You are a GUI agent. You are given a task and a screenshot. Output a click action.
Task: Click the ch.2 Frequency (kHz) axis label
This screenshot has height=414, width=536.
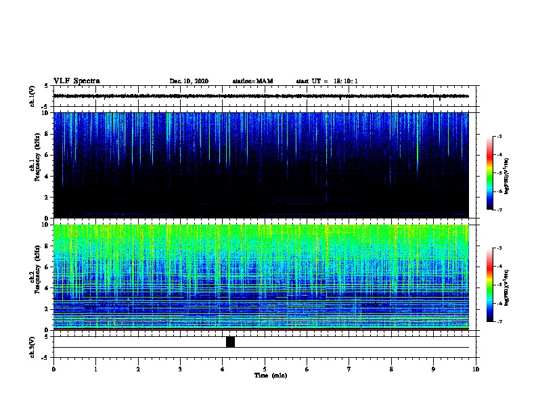click(x=35, y=269)
